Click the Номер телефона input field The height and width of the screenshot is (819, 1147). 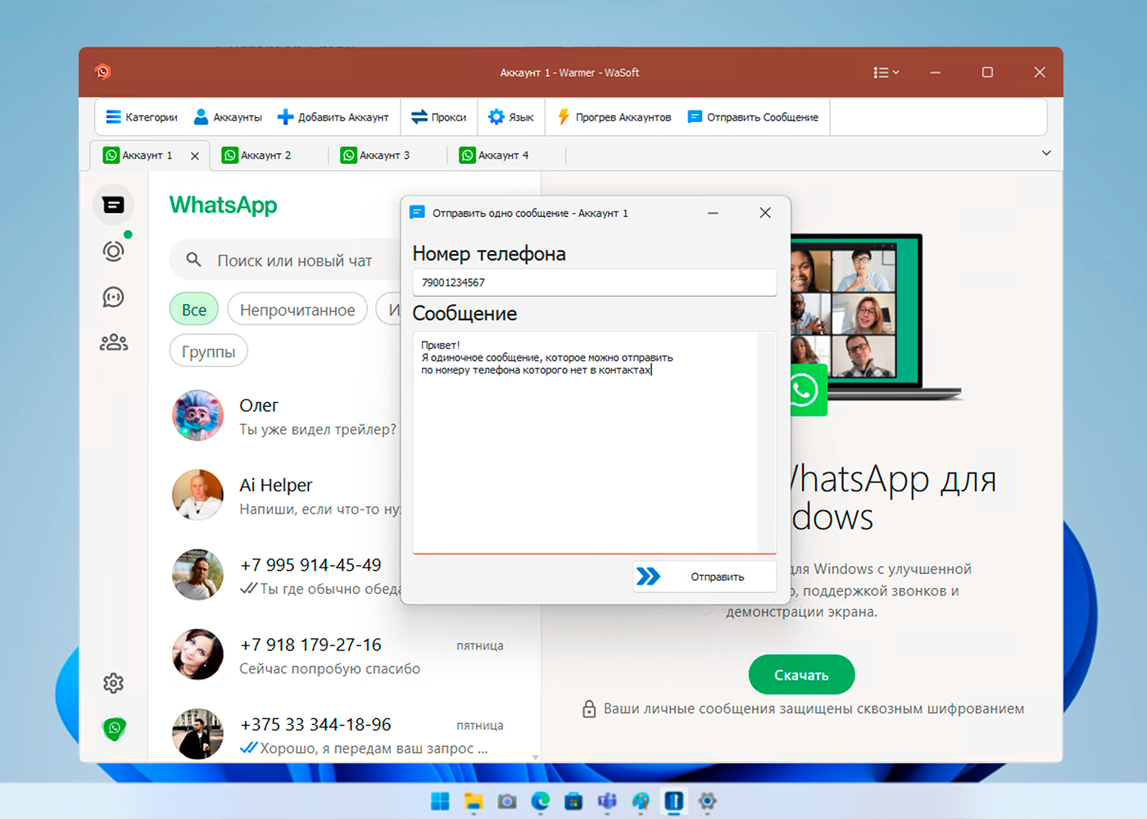(x=594, y=283)
